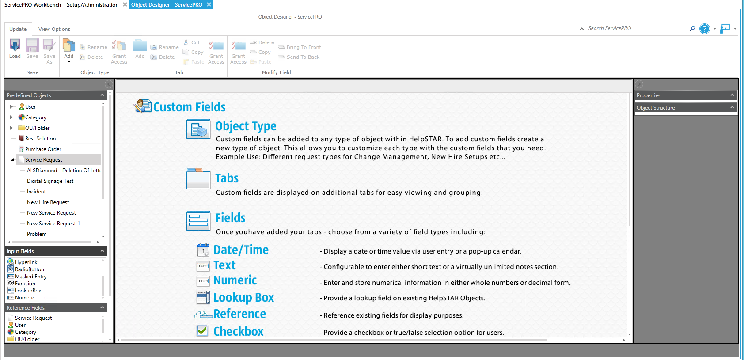Click the horizontal scrollbar of the main content
744x360 pixels.
coord(334,340)
